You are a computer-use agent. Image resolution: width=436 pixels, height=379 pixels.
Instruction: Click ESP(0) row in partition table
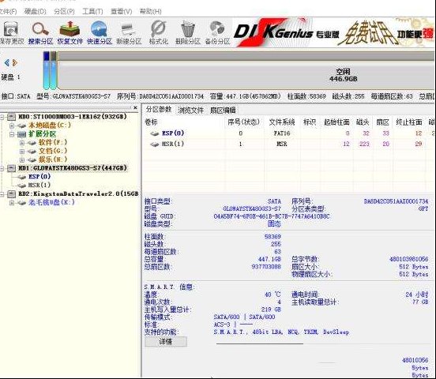coord(289,133)
